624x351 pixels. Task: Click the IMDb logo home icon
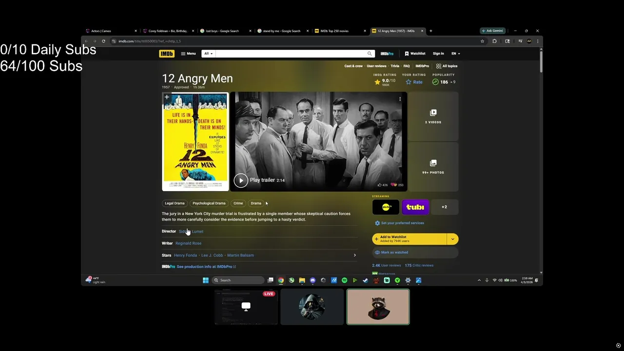coord(167,54)
